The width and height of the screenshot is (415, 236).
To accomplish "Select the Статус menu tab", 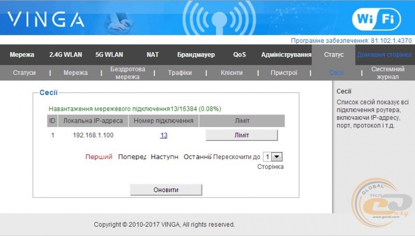I will click(333, 55).
